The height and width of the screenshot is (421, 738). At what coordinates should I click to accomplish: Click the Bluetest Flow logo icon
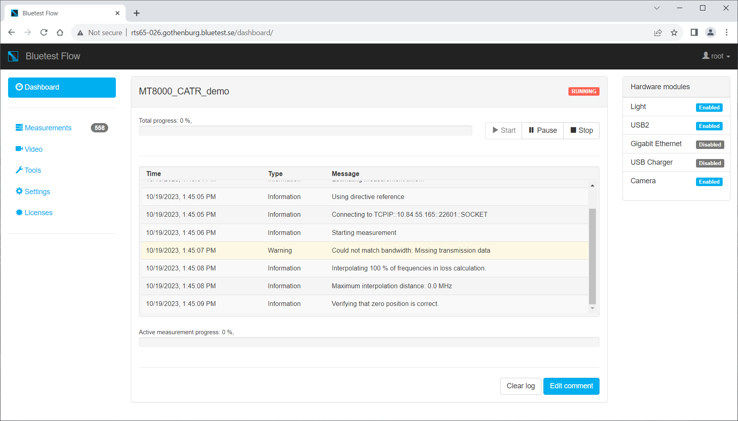(13, 56)
